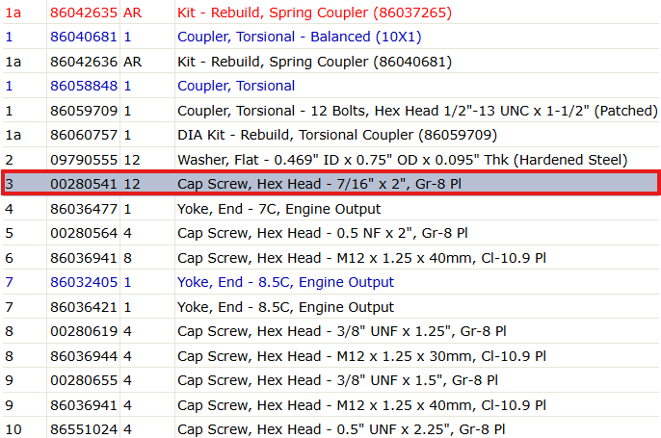
Task: Select Yoke, End - 7C, Engine Output row
Action: coord(330,209)
